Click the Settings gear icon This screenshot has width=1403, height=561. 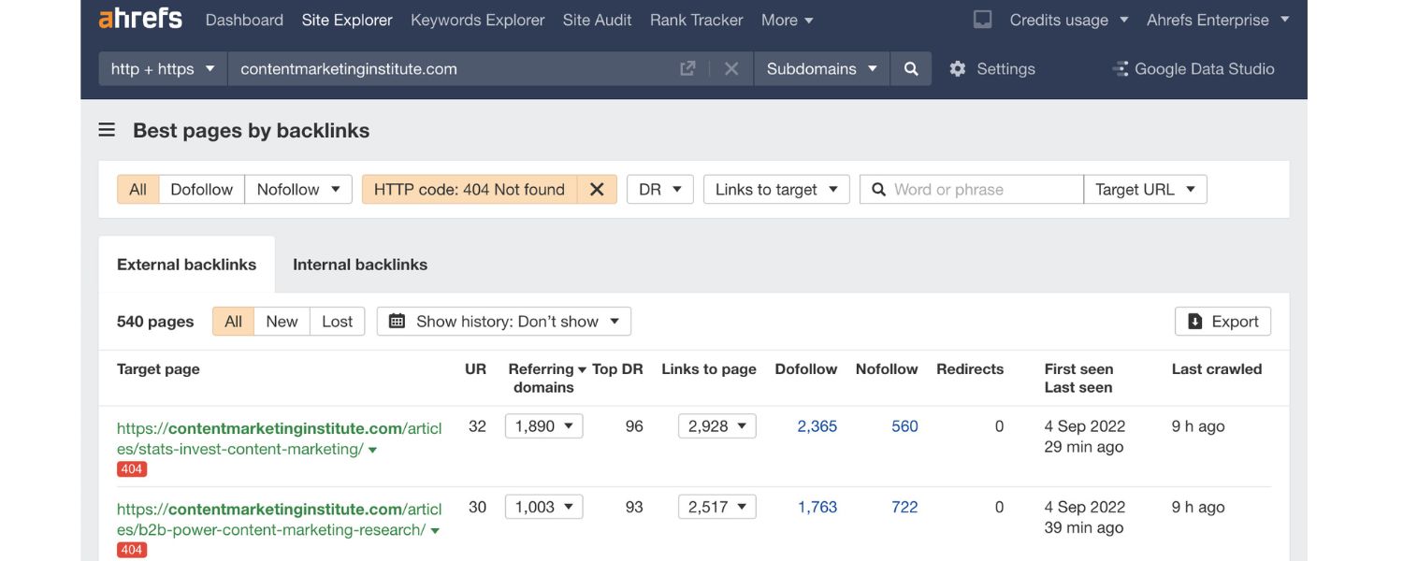point(957,69)
